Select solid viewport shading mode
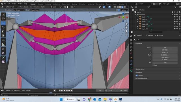 [x=120, y=7]
